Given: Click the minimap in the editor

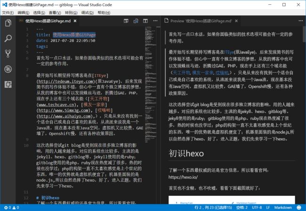Looking at the screenshot, I should [x=151, y=84].
